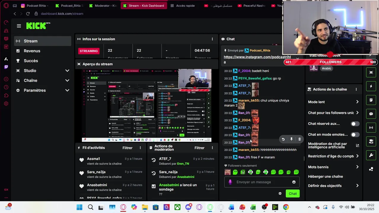
Task: Open File Explorer from taskbar
Action: click(x=144, y=207)
